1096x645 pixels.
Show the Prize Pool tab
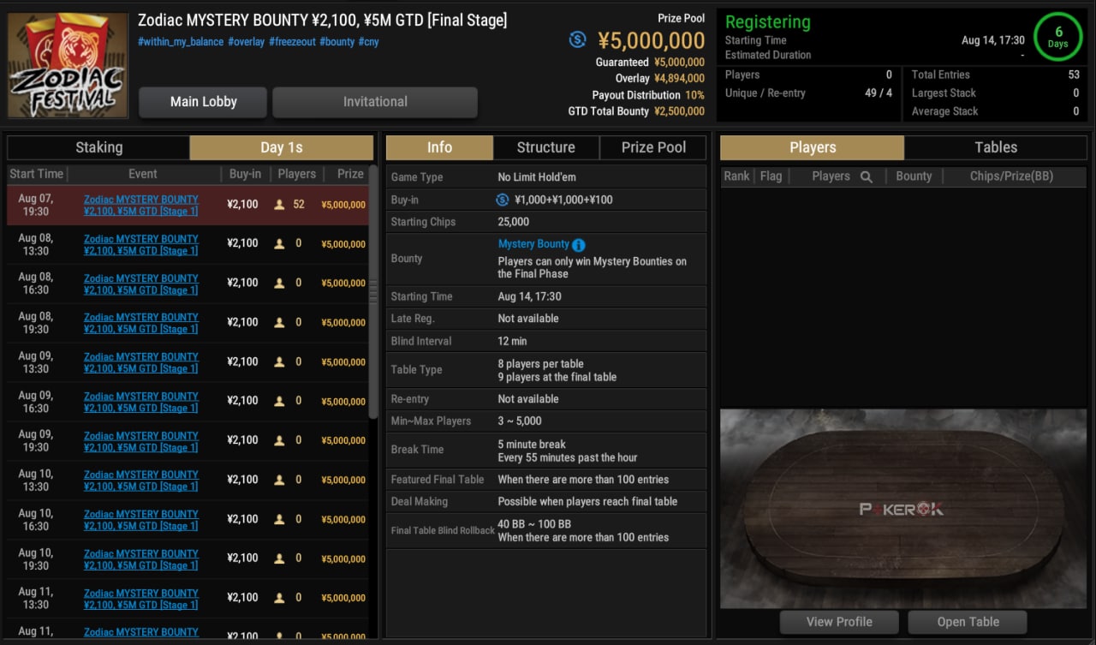click(653, 147)
